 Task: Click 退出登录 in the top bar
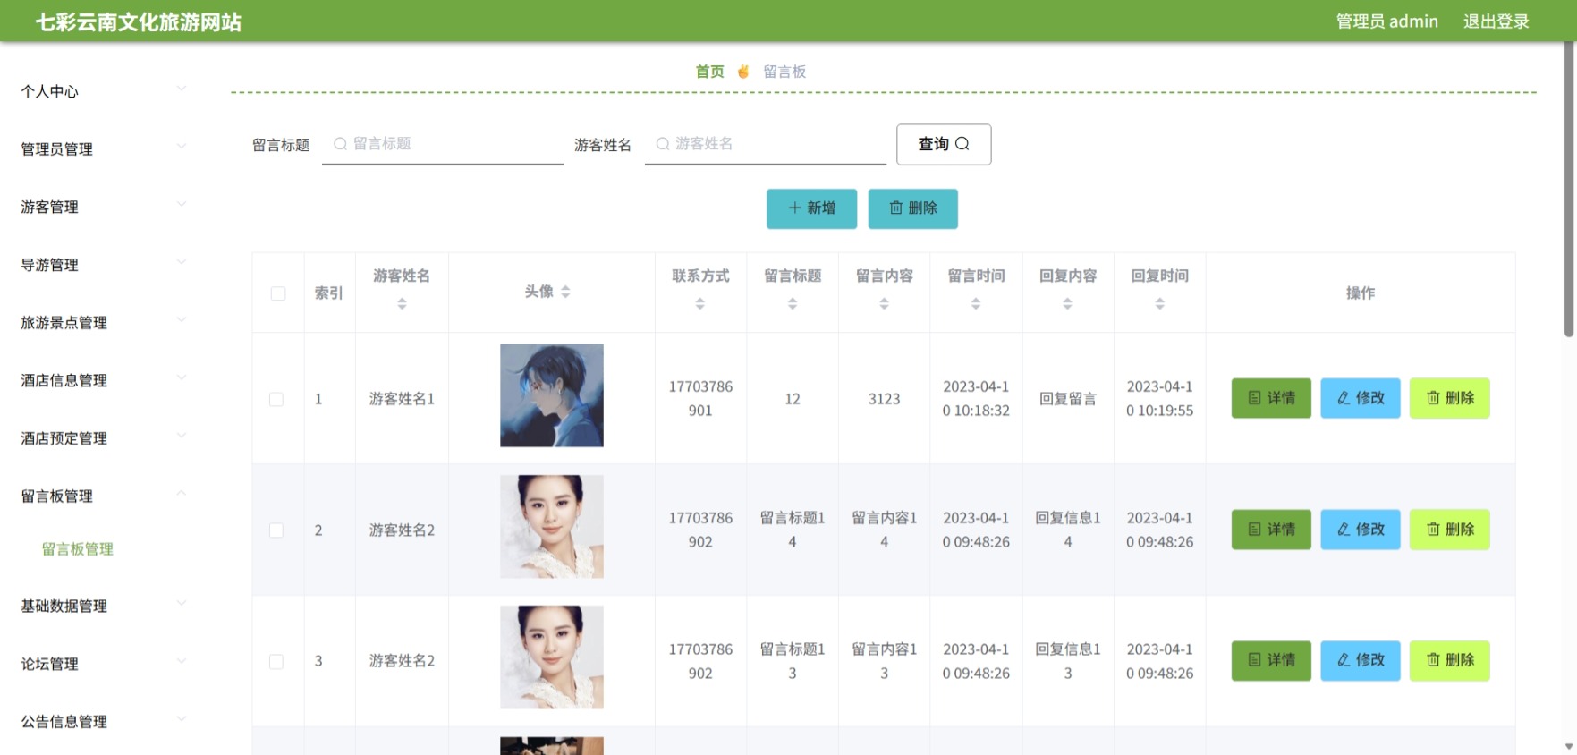1496,21
